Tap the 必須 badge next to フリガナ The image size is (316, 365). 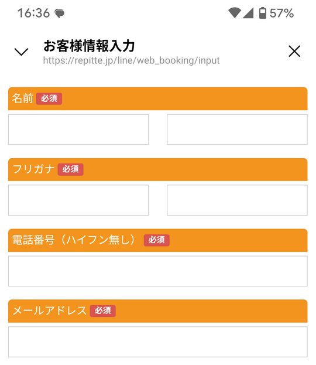pyautogui.click(x=70, y=169)
